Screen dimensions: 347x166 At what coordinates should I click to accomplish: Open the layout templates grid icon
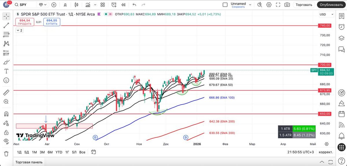(x=103, y=5)
